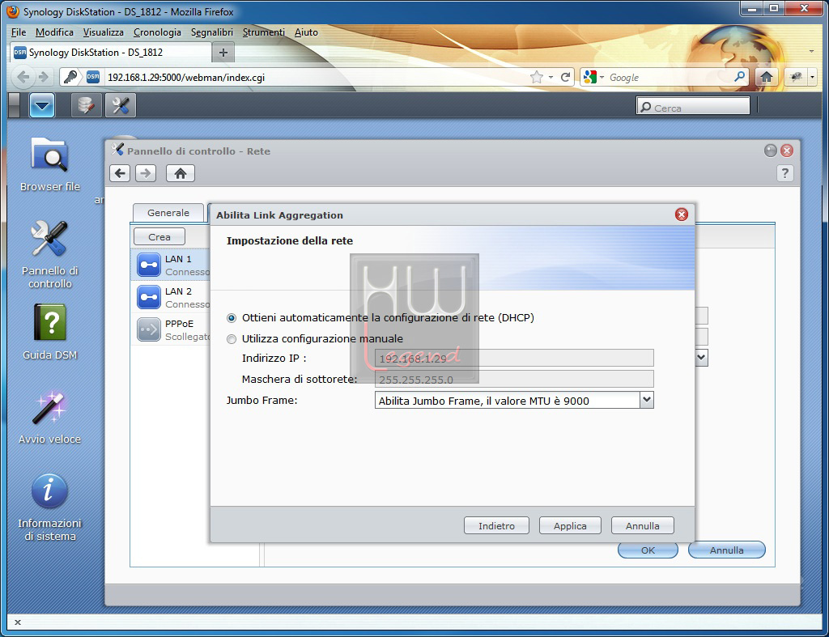Open the Aiuto menu

(x=306, y=32)
